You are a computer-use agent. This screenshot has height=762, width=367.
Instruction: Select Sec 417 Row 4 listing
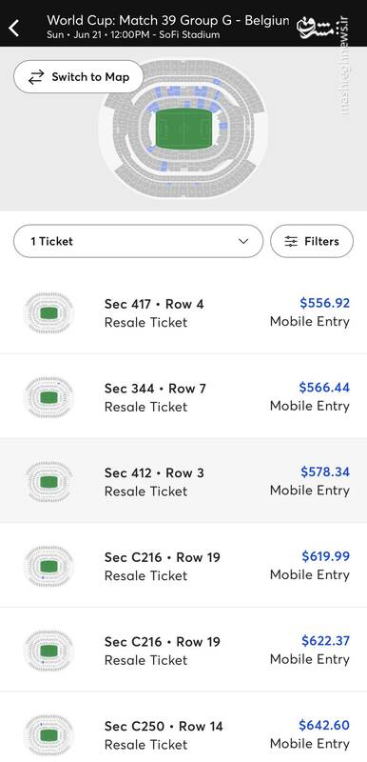tap(183, 312)
